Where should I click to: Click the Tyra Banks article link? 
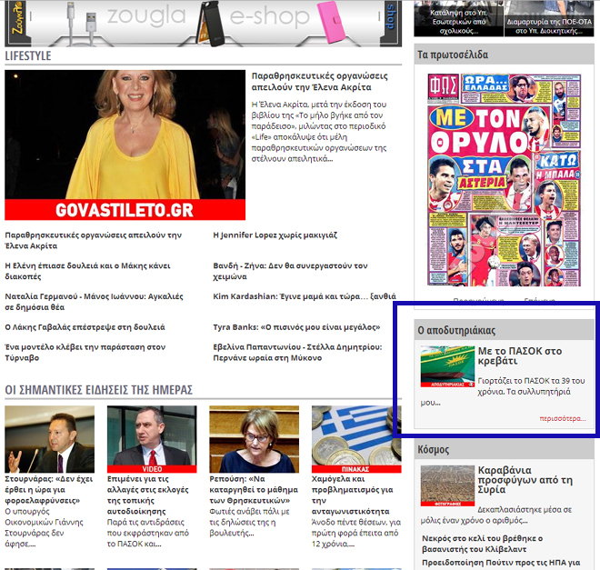click(285, 327)
